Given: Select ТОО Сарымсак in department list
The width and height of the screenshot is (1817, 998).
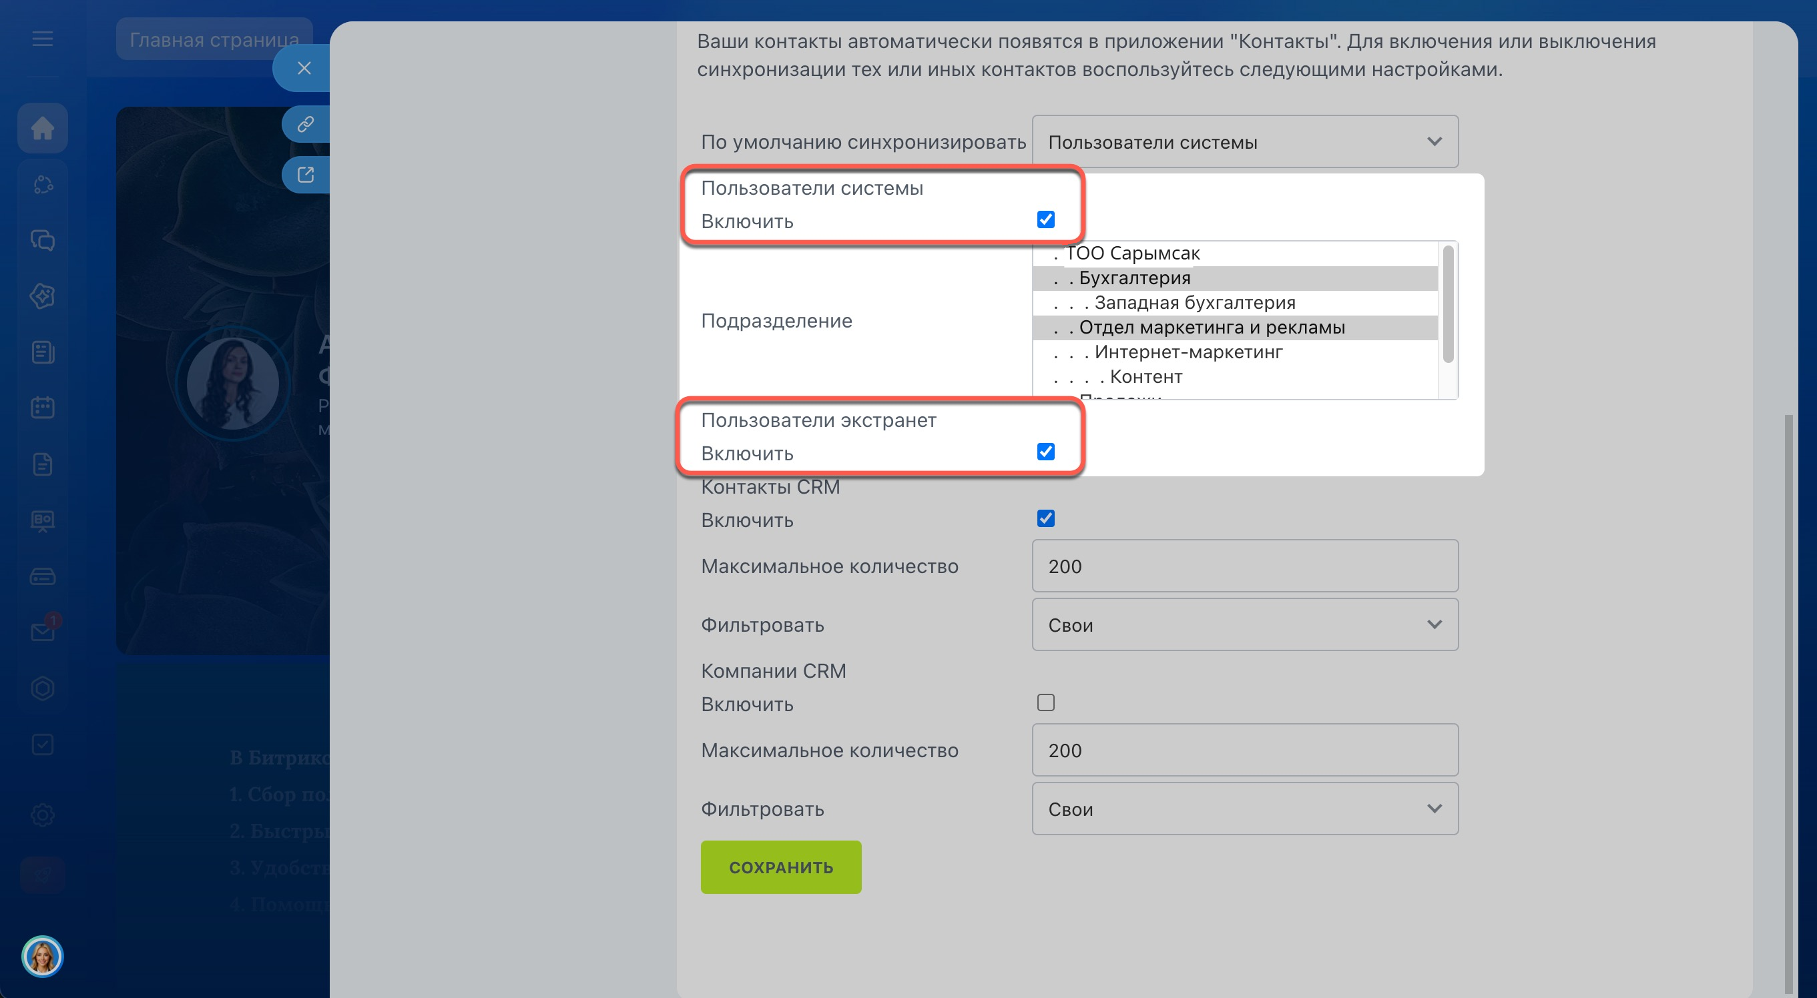Looking at the screenshot, I should click(x=1235, y=253).
